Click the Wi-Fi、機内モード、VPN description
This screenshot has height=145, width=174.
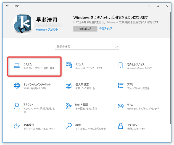(35, 88)
